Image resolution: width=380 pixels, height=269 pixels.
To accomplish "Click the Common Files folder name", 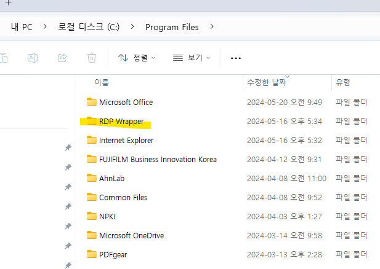I will (x=123, y=198).
